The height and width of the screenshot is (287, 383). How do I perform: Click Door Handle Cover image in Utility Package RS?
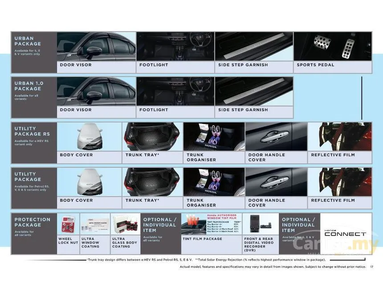click(276, 137)
